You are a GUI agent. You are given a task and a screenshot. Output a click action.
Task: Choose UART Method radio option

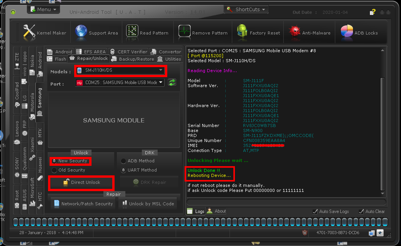click(139, 170)
